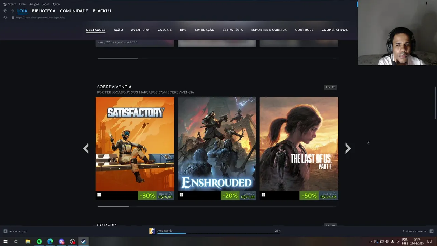437x246 pixels.
Task: Click Adicionar jogo link
Action: point(18,231)
